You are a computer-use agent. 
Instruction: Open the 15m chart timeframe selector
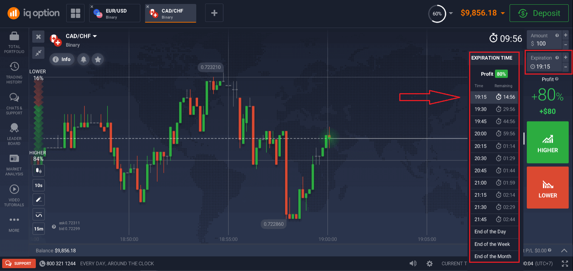pos(39,229)
